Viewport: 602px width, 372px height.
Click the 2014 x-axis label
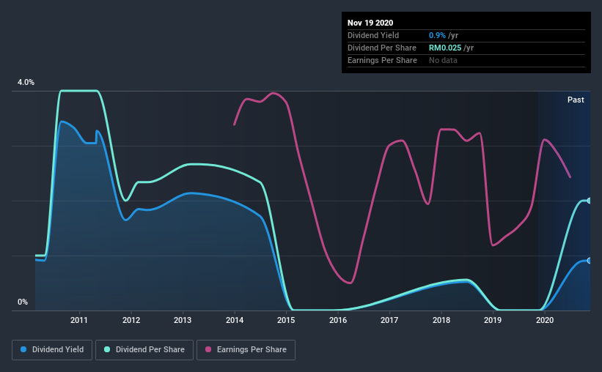[235, 320]
